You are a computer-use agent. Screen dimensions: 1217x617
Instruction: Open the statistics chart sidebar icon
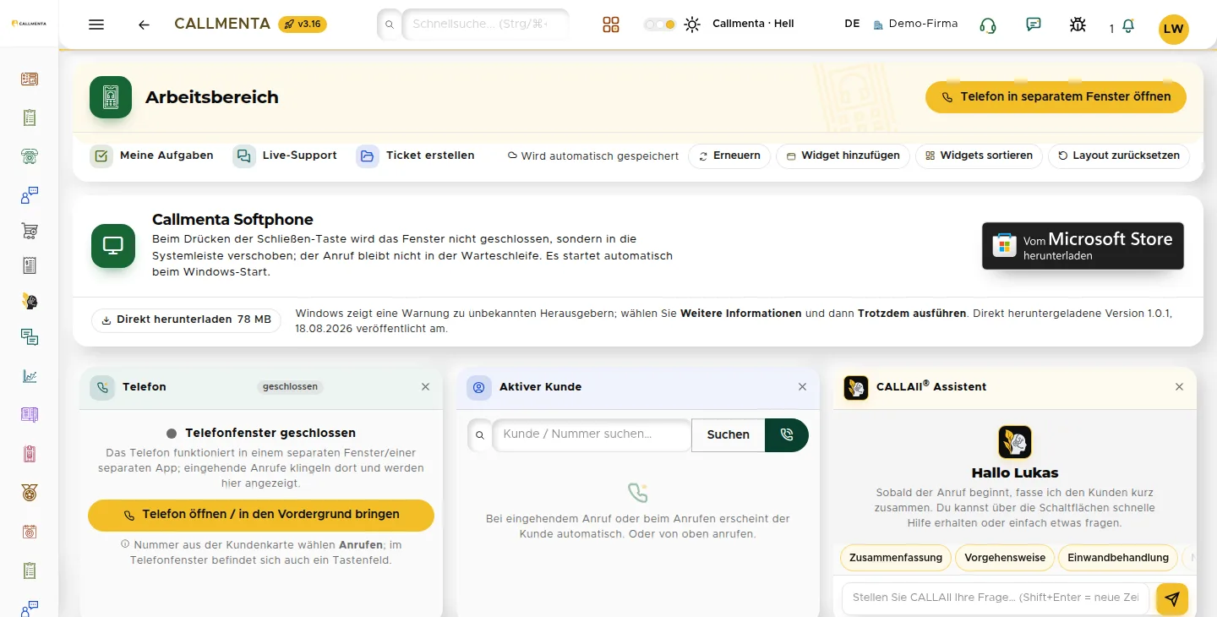tap(30, 376)
